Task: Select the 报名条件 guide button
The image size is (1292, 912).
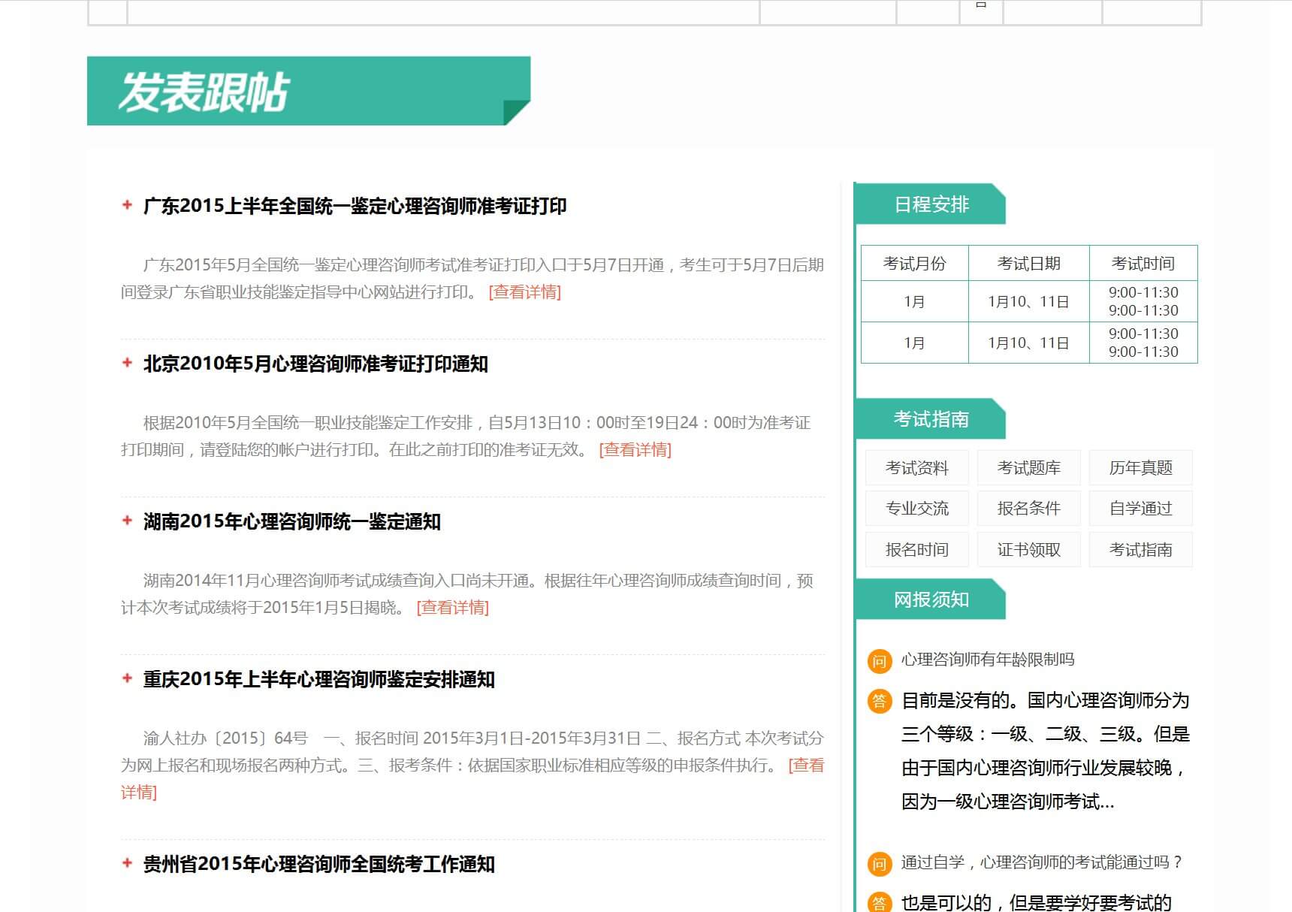Action: click(x=1029, y=509)
